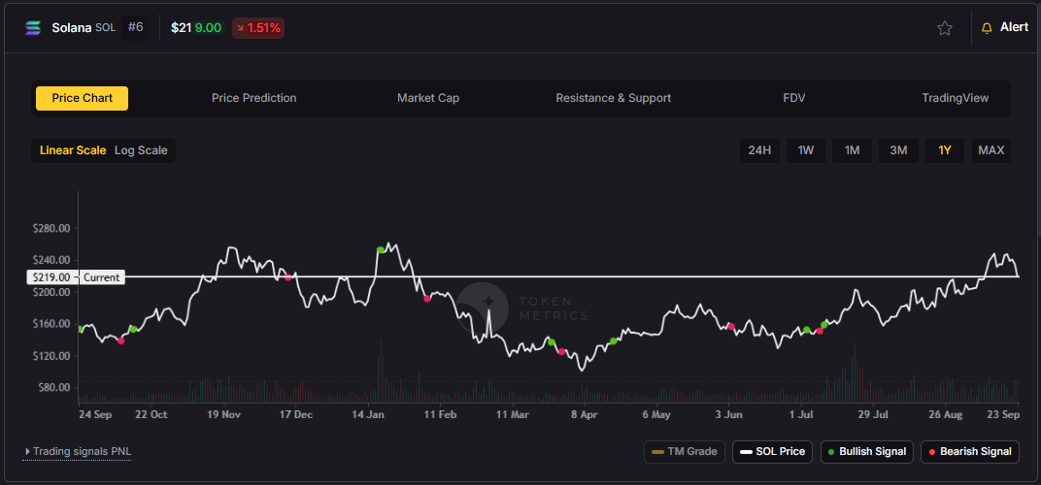Viewport: 1041px width, 485px height.
Task: Click the Solana logo icon
Action: (x=33, y=28)
